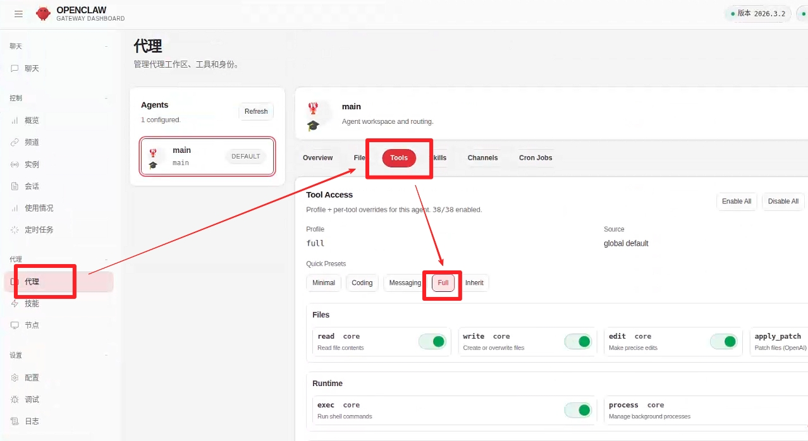The image size is (808, 441).
Task: Apply the Full quick preset
Action: 443,282
